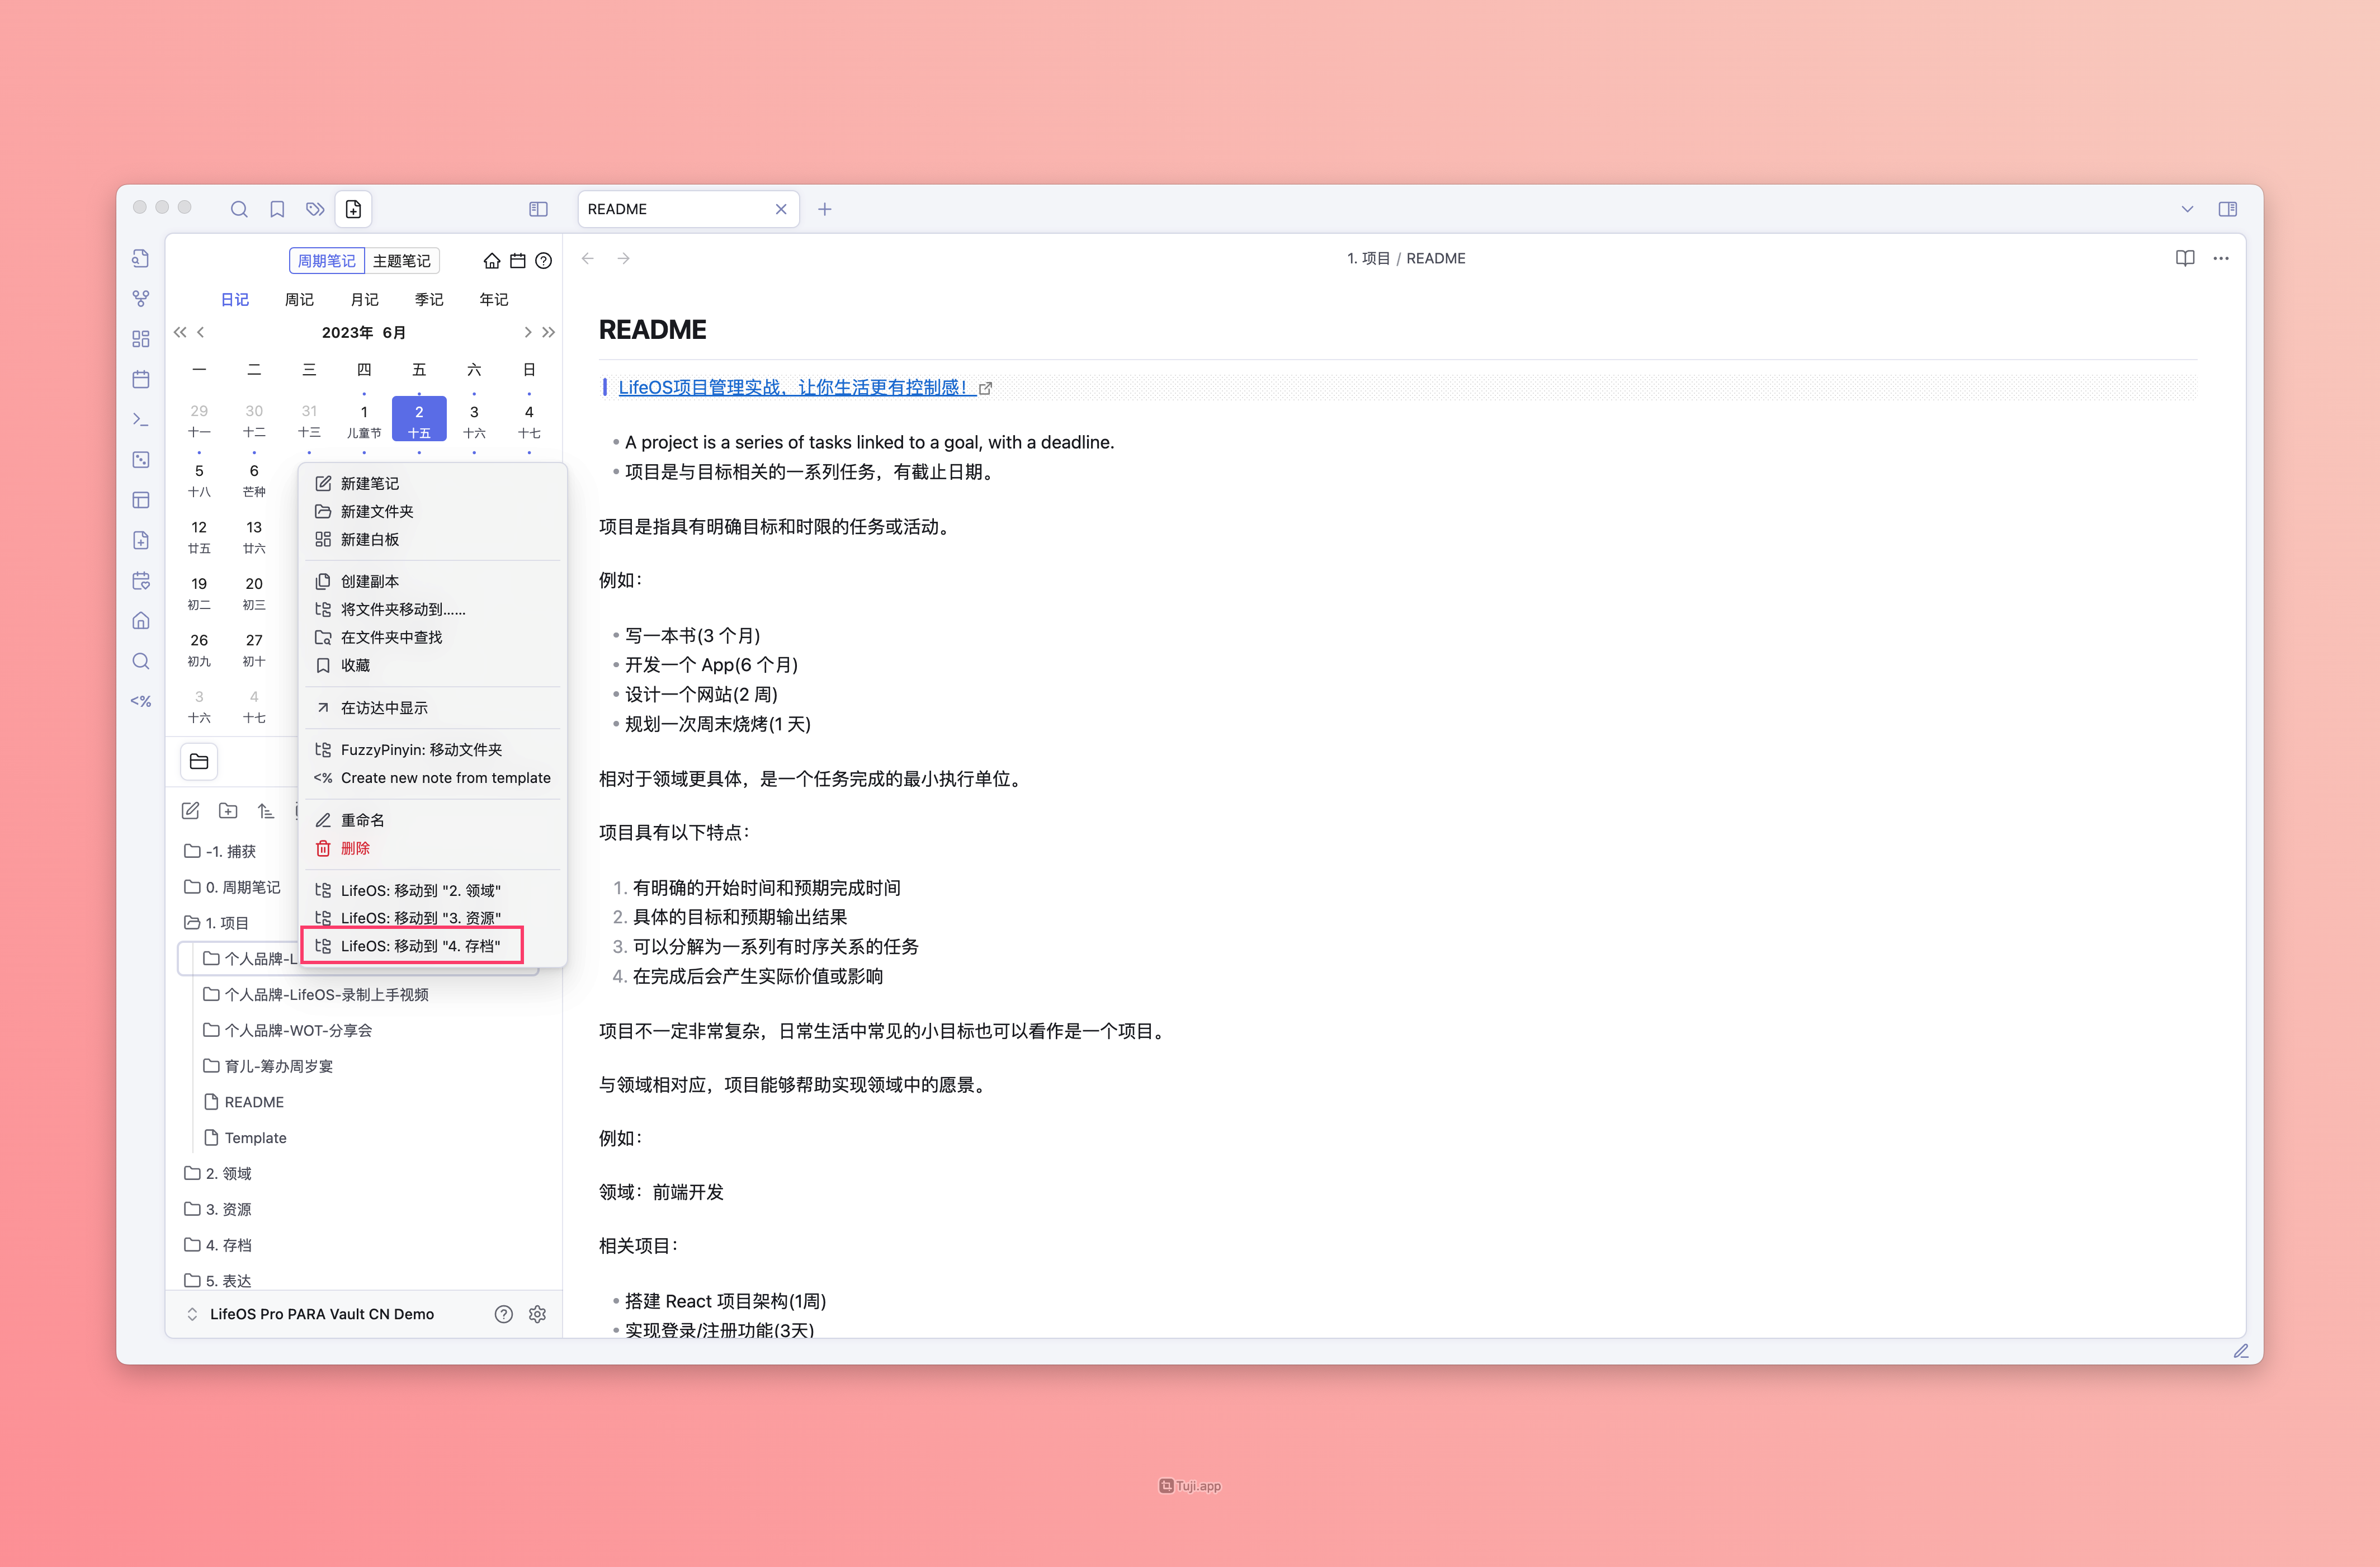Toggle the left sidebar panel
The image size is (2380, 1567).
point(538,209)
